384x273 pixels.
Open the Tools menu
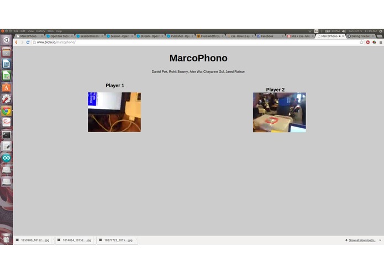pos(50,31)
